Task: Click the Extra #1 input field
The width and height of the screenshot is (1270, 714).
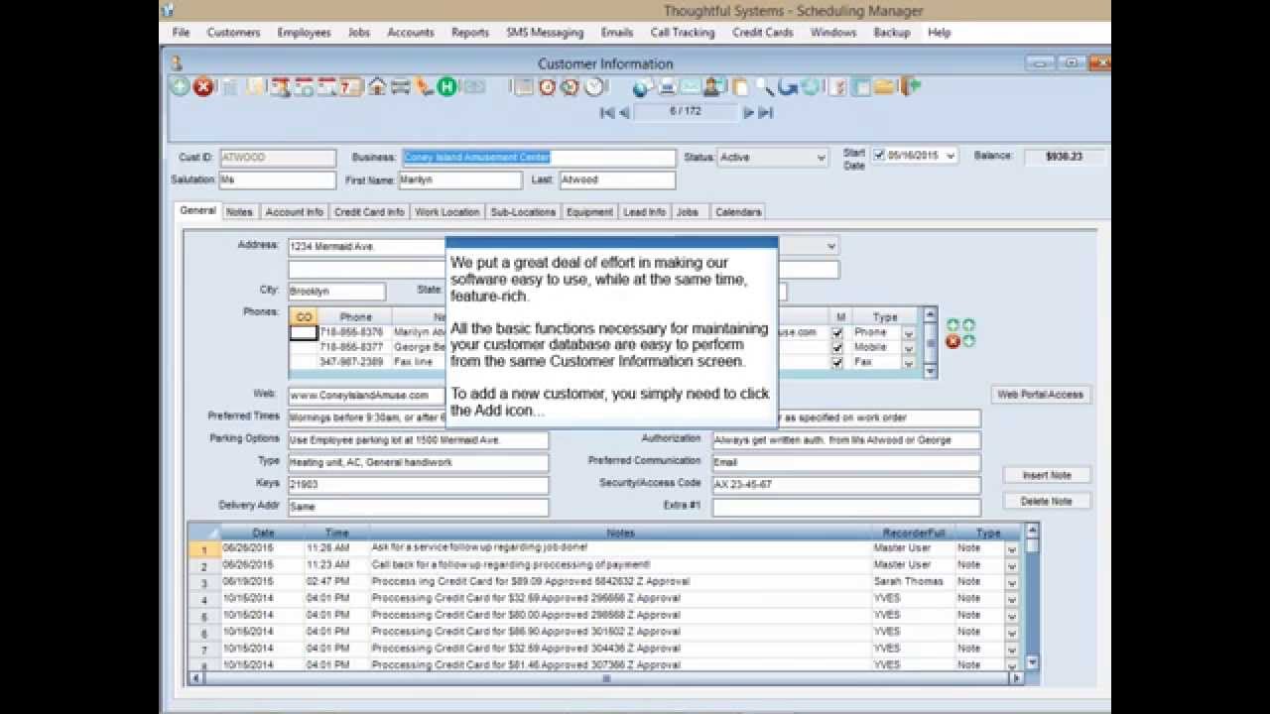Action: point(846,507)
